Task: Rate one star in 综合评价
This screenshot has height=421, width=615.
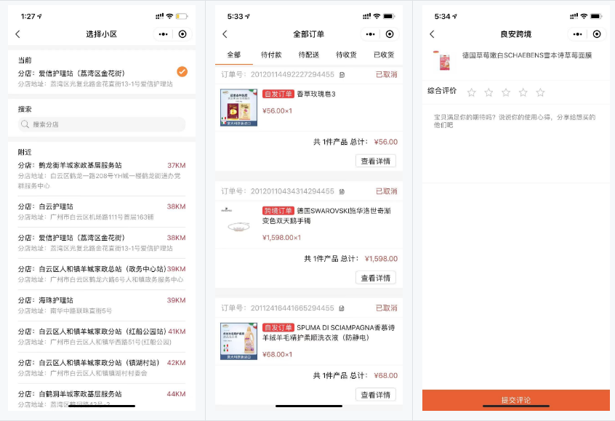Action: (472, 92)
